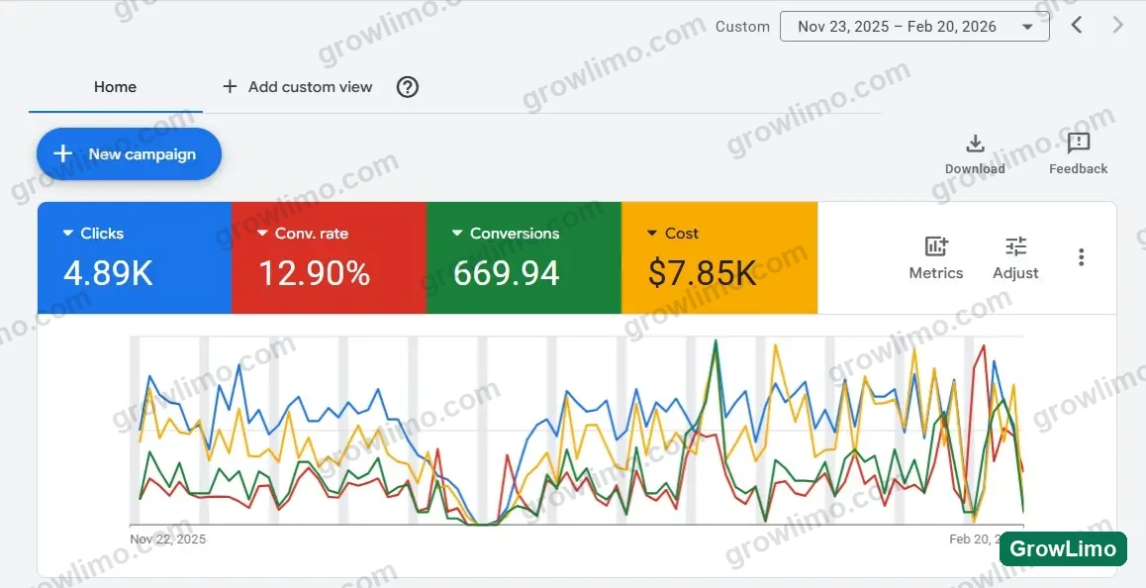
Task: Click the 4.89K clicks value
Action: point(108,273)
